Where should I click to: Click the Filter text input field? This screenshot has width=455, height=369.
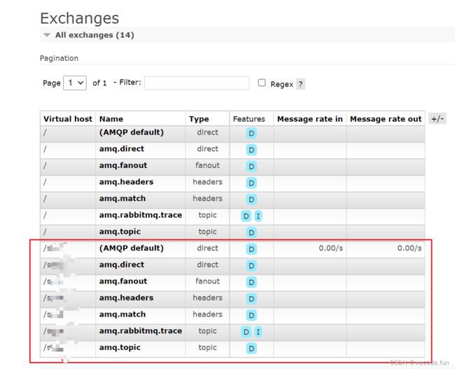[x=197, y=83]
